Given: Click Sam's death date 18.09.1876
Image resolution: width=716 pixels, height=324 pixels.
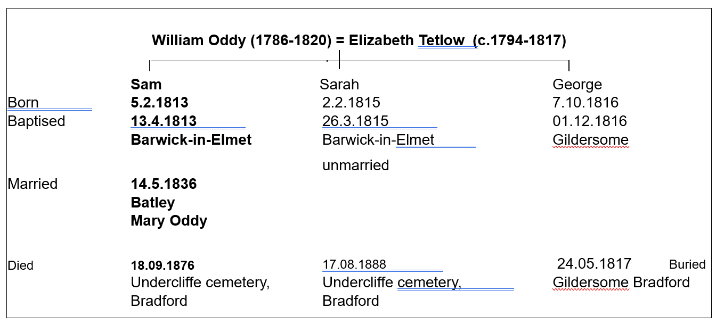Looking at the screenshot, I should [x=162, y=265].
